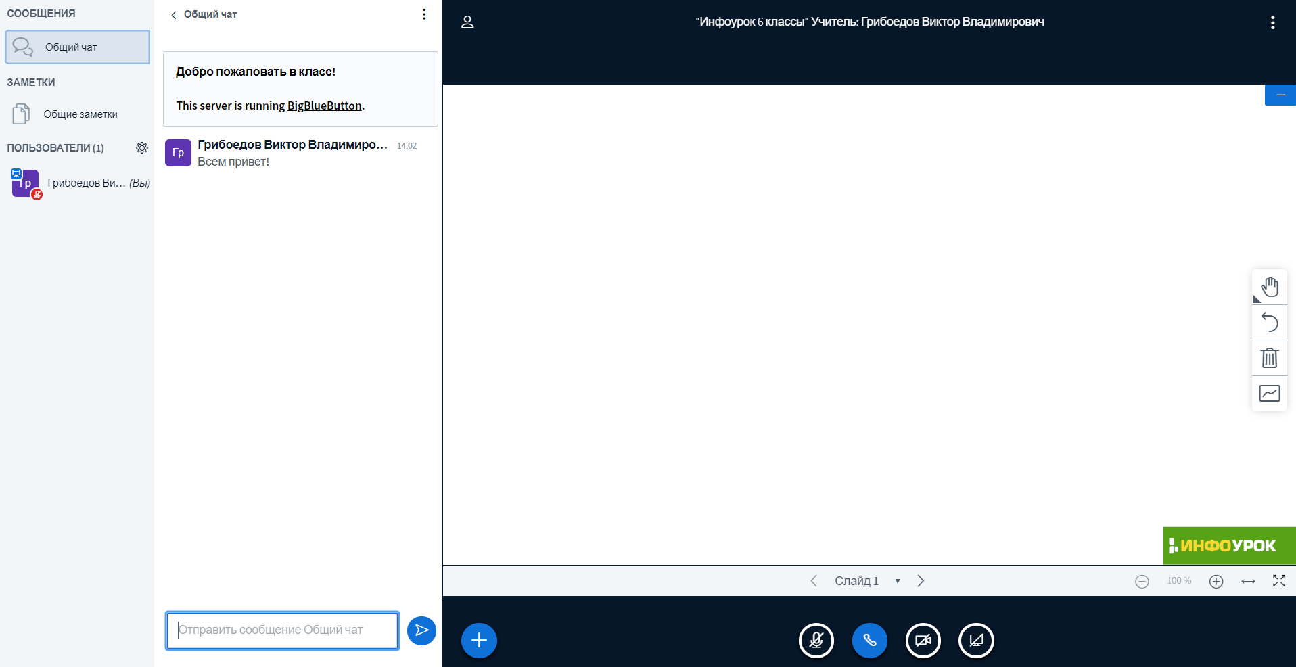
Task: Go to next slide
Action: pos(921,581)
